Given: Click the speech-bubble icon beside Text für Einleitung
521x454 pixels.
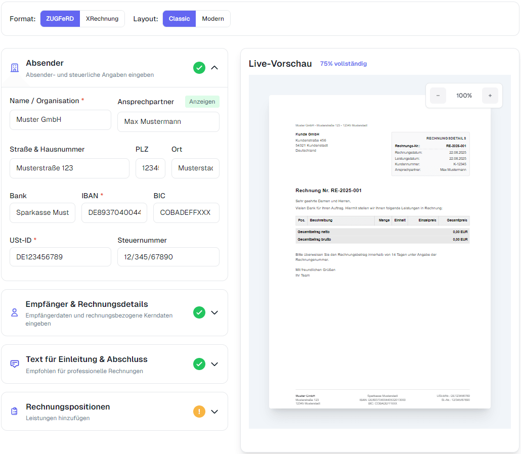Looking at the screenshot, I should point(14,364).
